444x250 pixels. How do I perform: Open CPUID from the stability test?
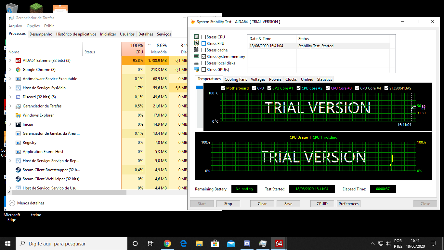pos(322,204)
